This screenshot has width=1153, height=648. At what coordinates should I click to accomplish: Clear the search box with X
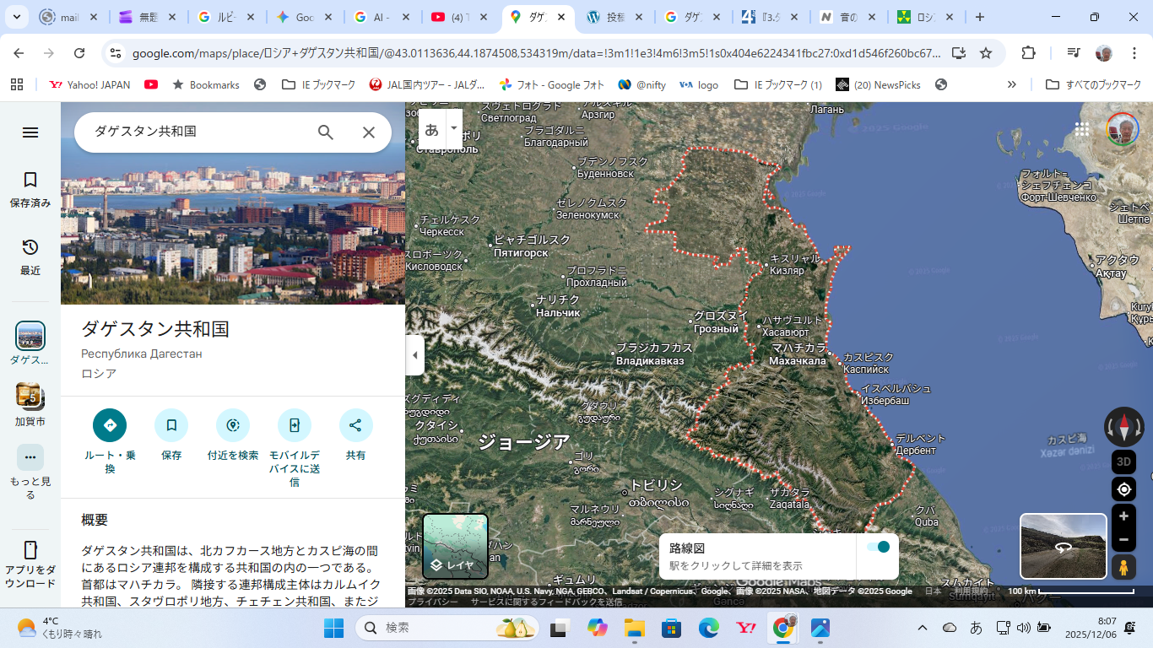pos(369,132)
